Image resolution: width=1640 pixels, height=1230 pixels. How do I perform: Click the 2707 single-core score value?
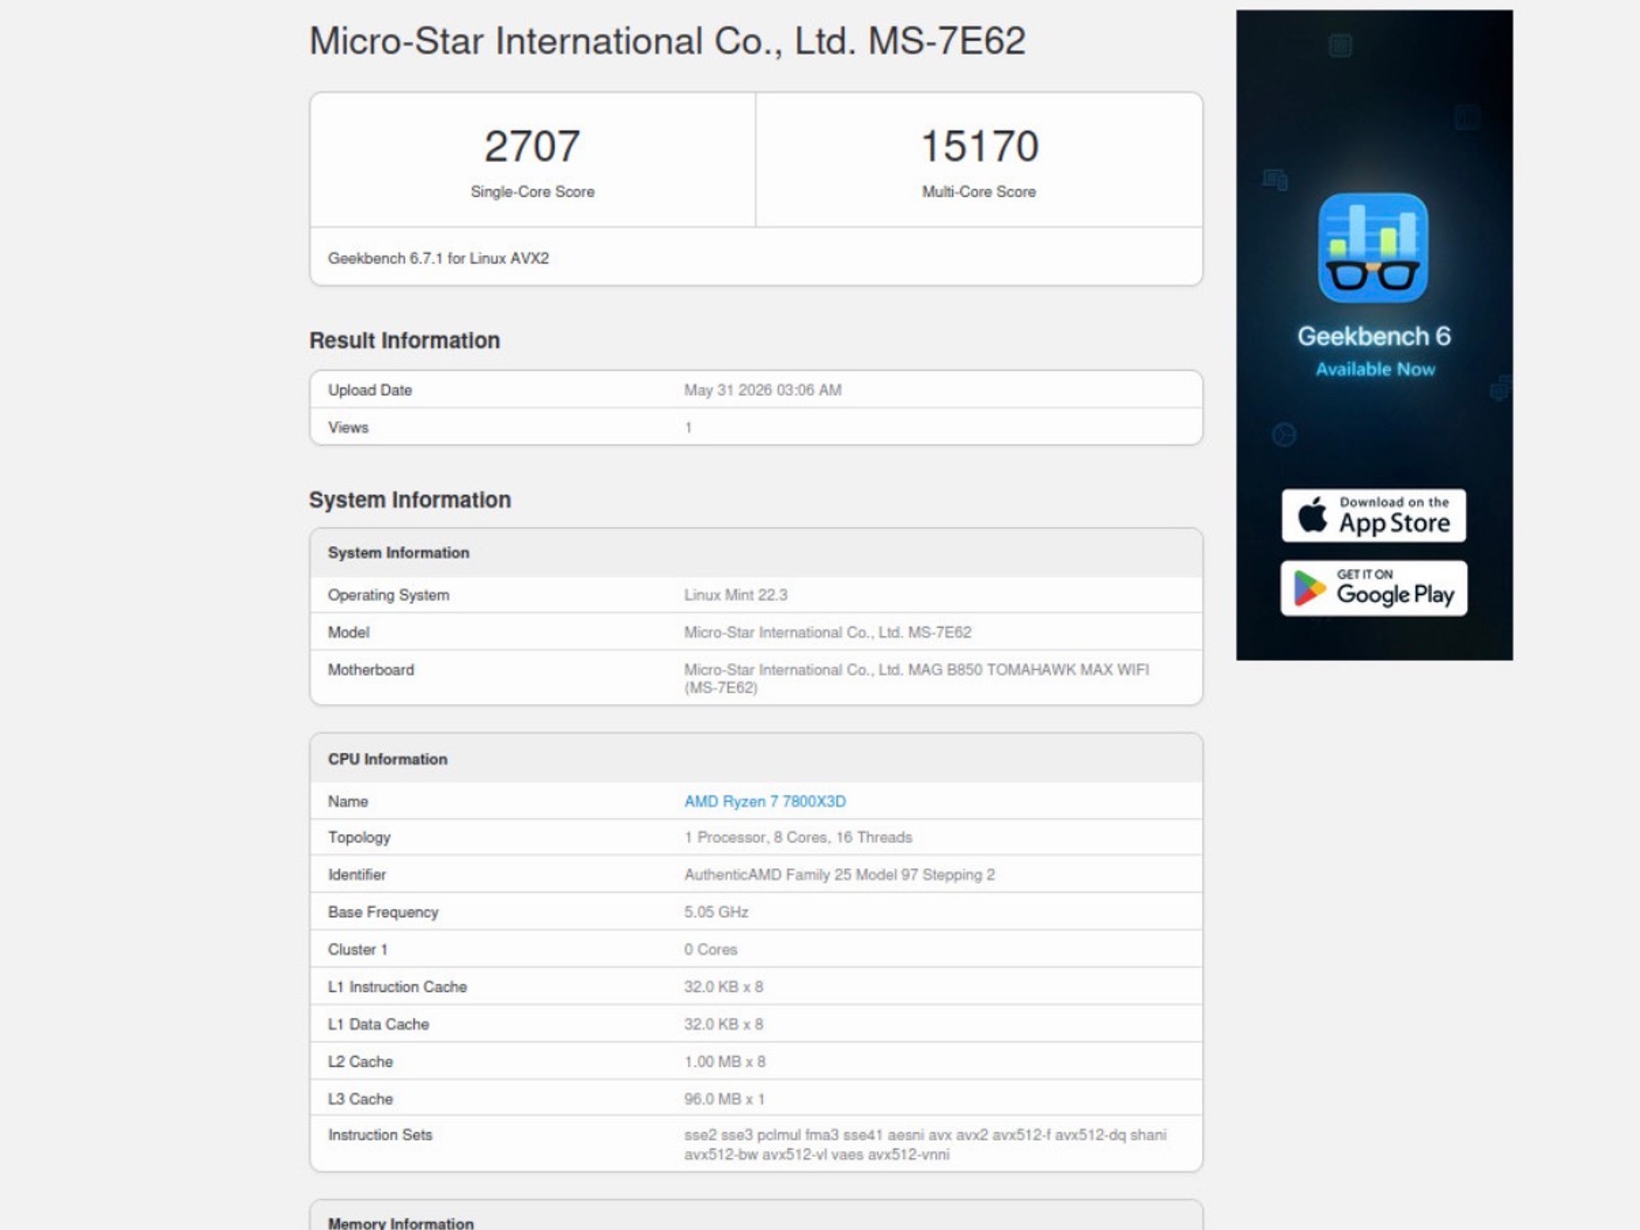pyautogui.click(x=532, y=146)
